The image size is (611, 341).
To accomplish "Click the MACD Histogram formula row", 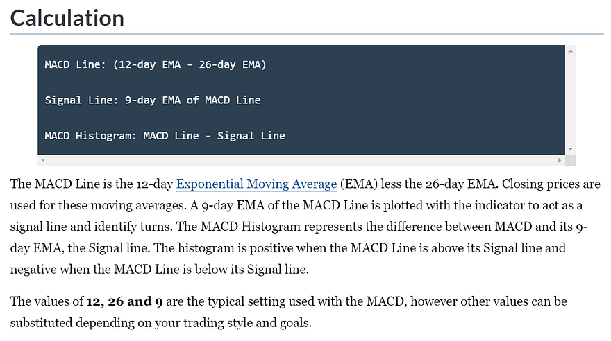I will [x=165, y=135].
